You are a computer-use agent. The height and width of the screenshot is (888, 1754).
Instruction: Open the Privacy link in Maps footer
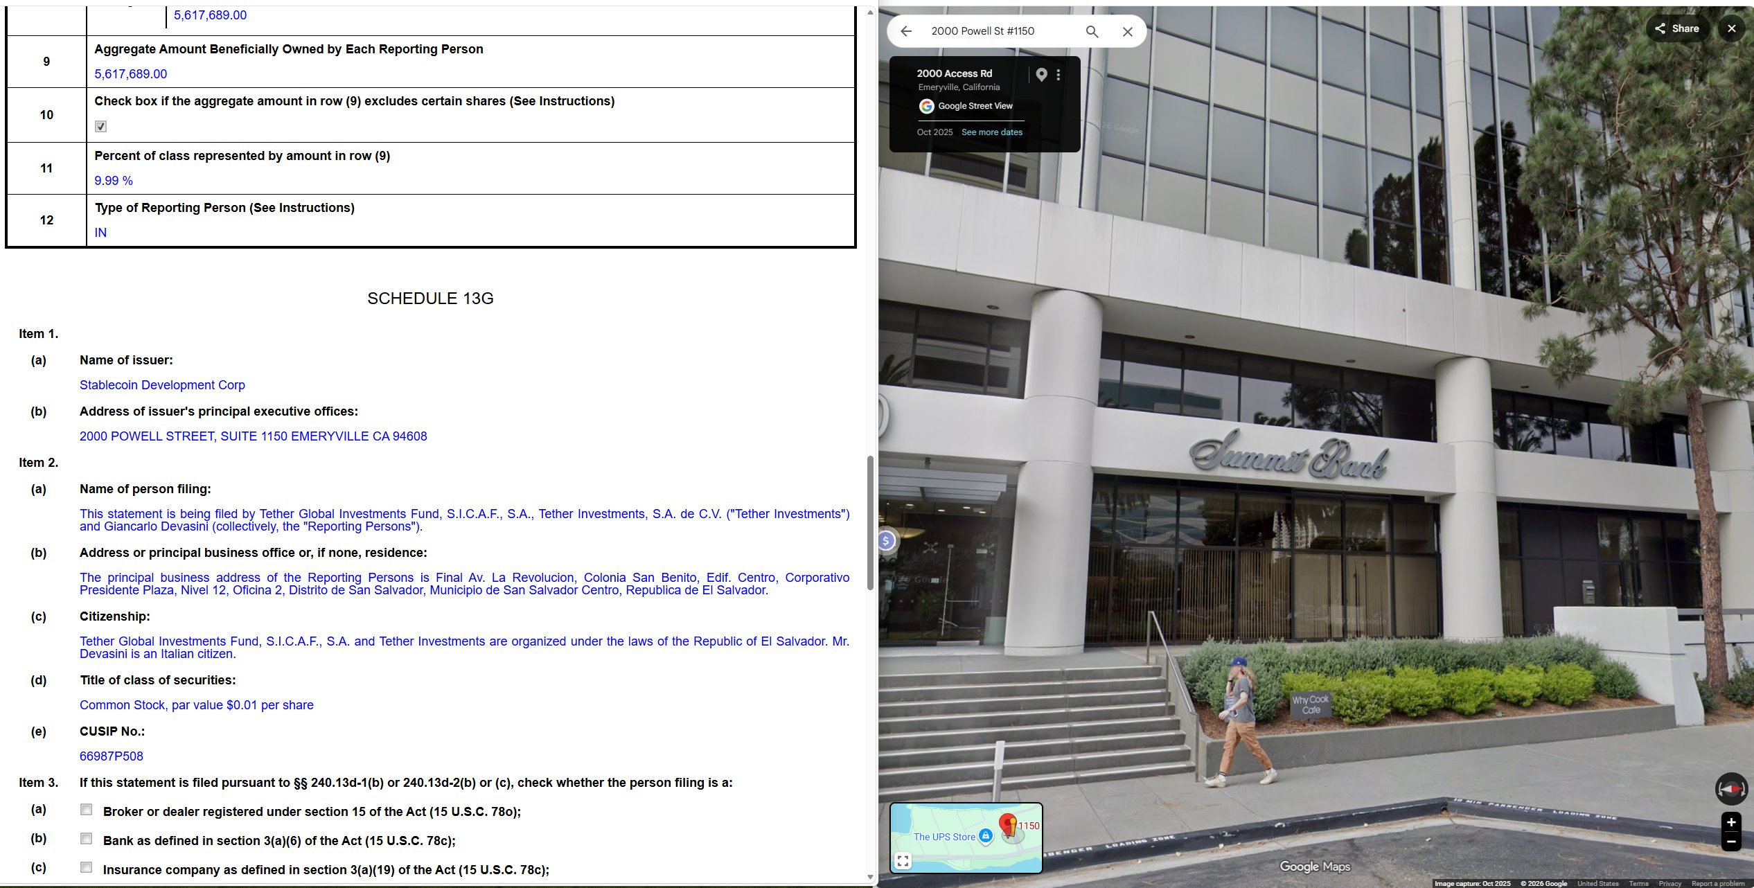tap(1669, 883)
